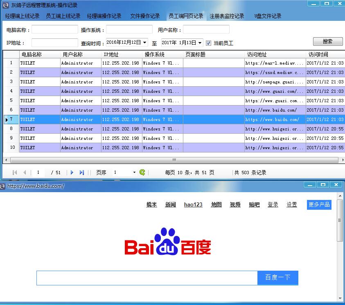Image resolution: width=345 pixels, height=305 pixels.
Task: Click the 电脑名称 input field
Action: point(55,29)
